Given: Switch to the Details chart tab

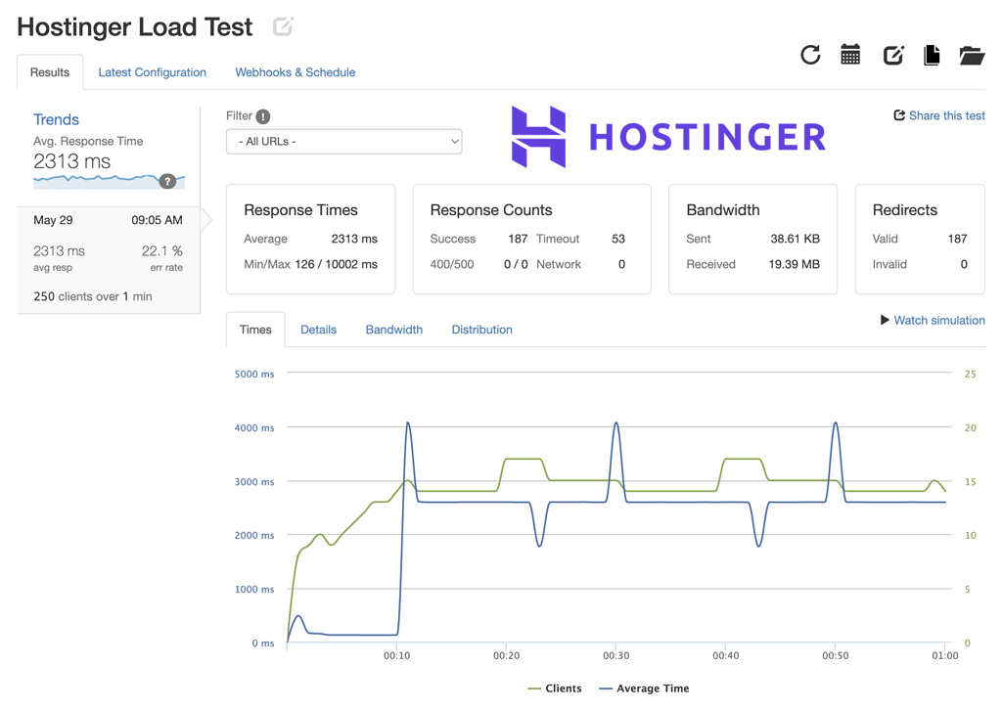Looking at the screenshot, I should 318,330.
